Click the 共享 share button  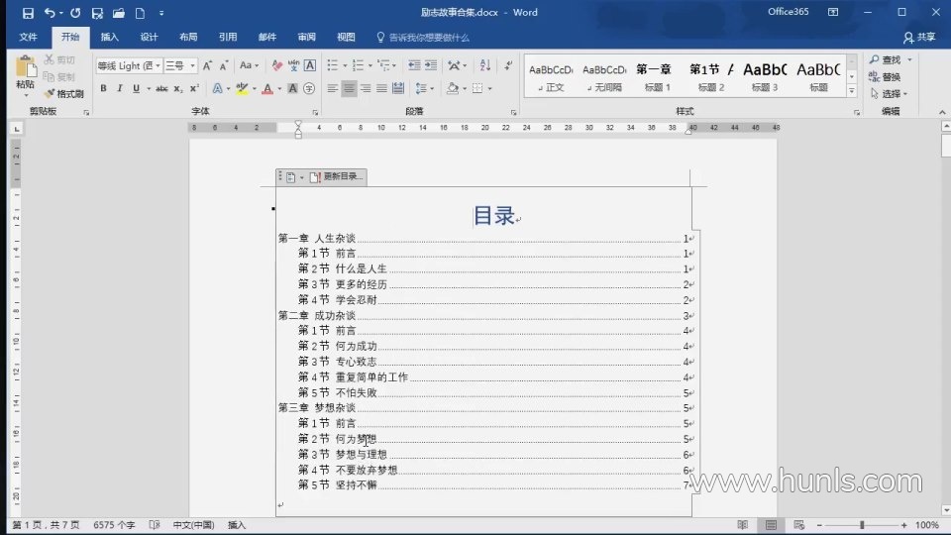919,37
